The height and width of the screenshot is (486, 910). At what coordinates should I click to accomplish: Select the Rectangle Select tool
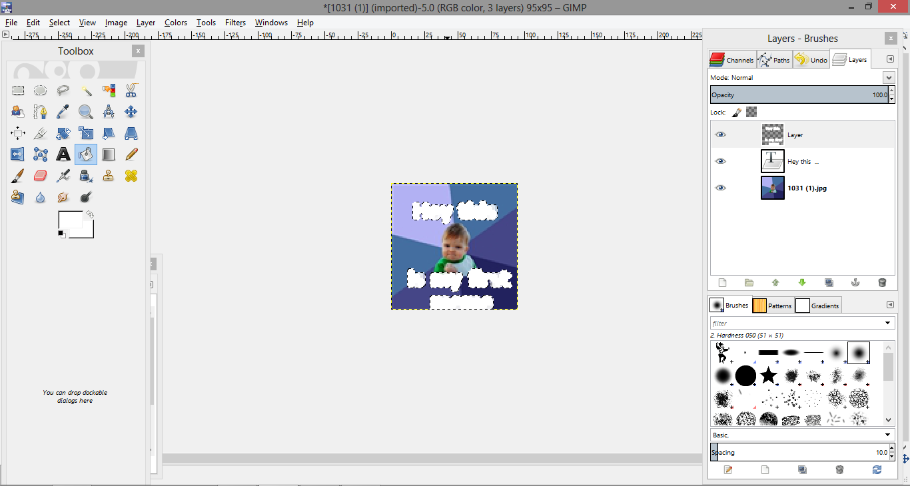click(18, 91)
